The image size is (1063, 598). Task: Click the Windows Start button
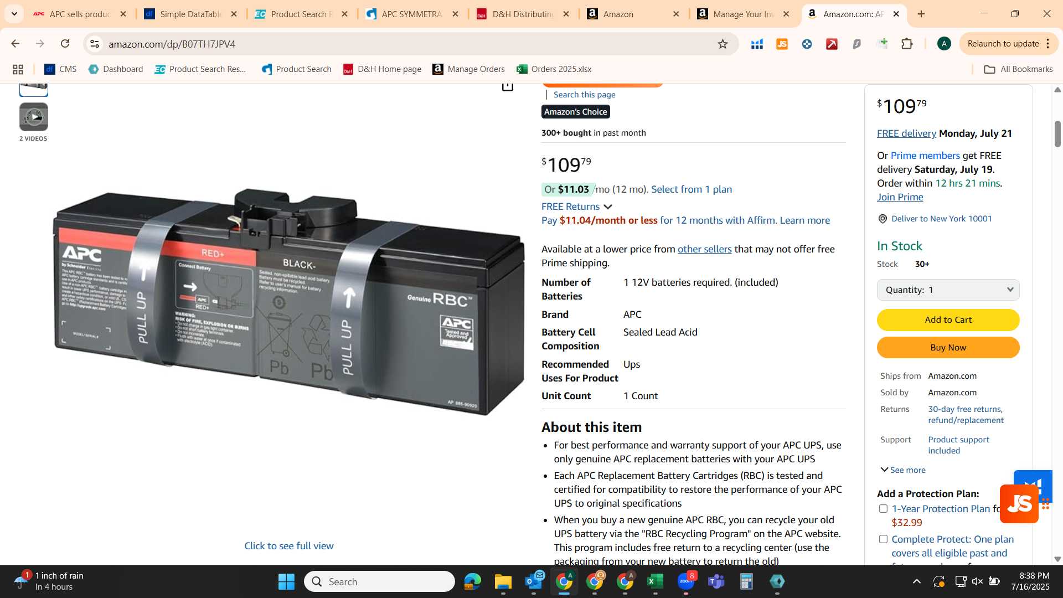(286, 581)
